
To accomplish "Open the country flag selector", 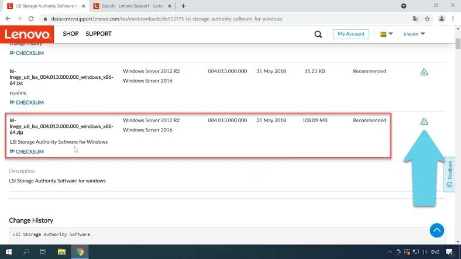I will tap(386, 34).
